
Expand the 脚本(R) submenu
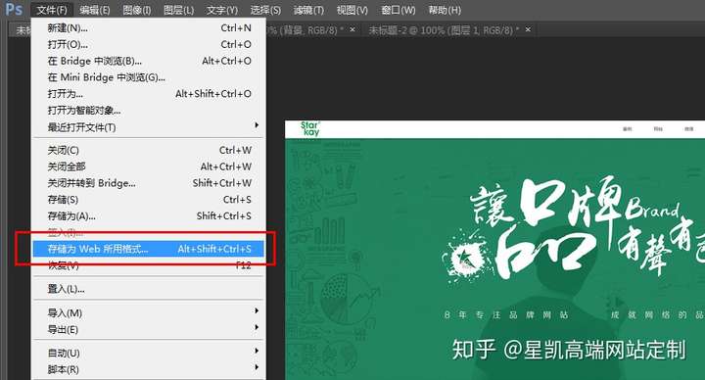[x=149, y=369]
